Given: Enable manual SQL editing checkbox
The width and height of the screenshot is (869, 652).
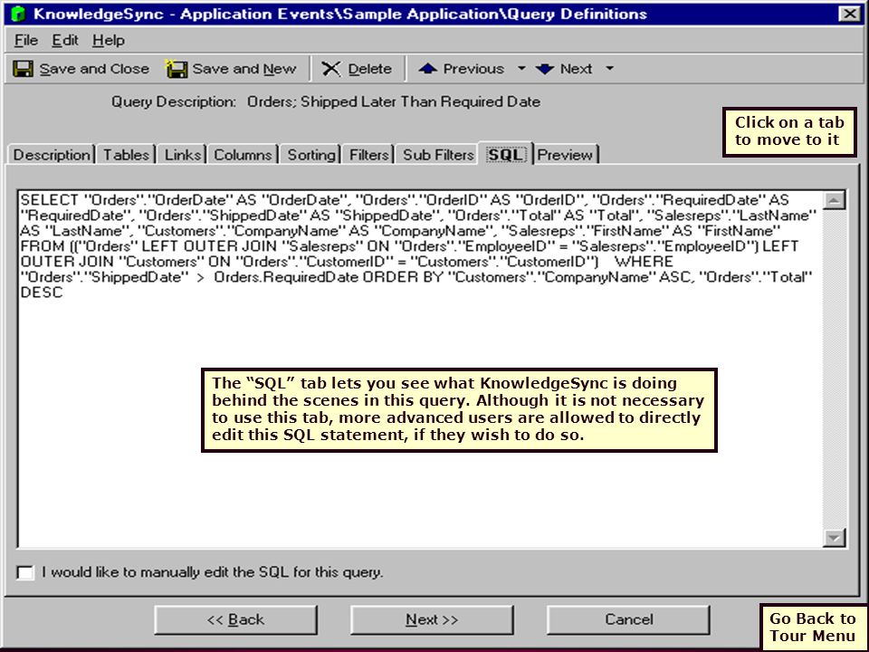Looking at the screenshot, I should point(25,572).
